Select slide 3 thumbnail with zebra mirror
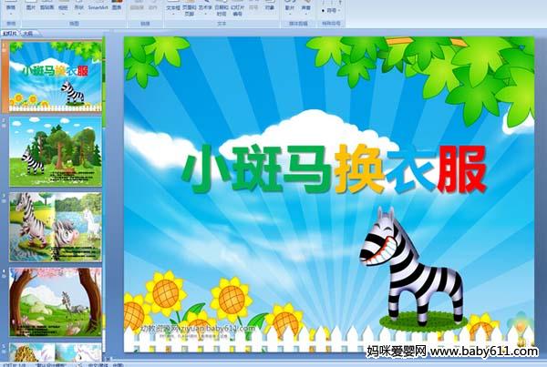Image resolution: width=547 pixels, height=367 pixels. click(x=56, y=226)
